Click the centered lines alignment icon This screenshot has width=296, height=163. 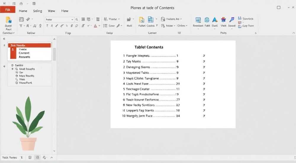[83, 19]
